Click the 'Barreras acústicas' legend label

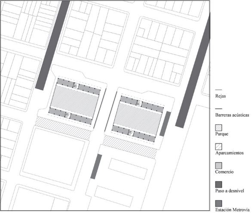pyautogui.click(x=232, y=115)
